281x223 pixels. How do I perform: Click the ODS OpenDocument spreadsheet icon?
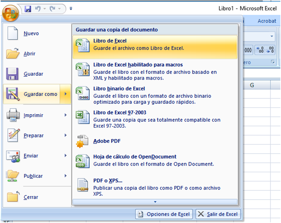(x=83, y=161)
